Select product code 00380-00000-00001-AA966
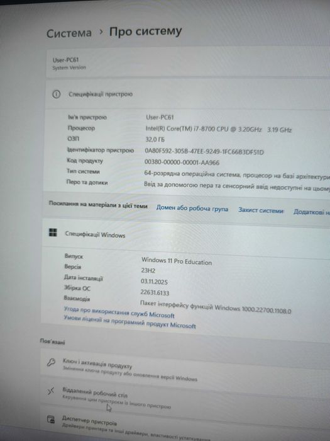 point(182,162)
